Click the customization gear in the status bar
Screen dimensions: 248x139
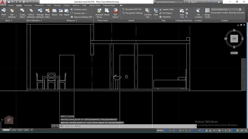[219, 131]
